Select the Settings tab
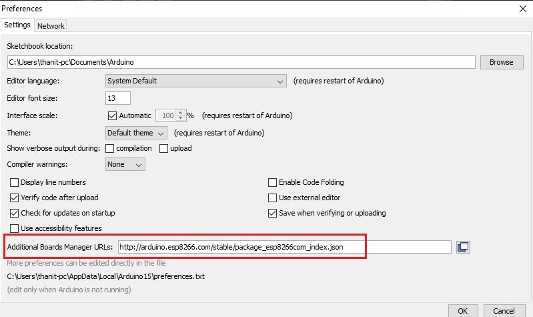 [17, 25]
